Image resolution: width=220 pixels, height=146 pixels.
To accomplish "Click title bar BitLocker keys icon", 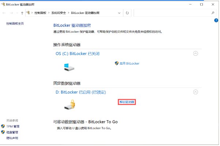I will click(3, 4).
